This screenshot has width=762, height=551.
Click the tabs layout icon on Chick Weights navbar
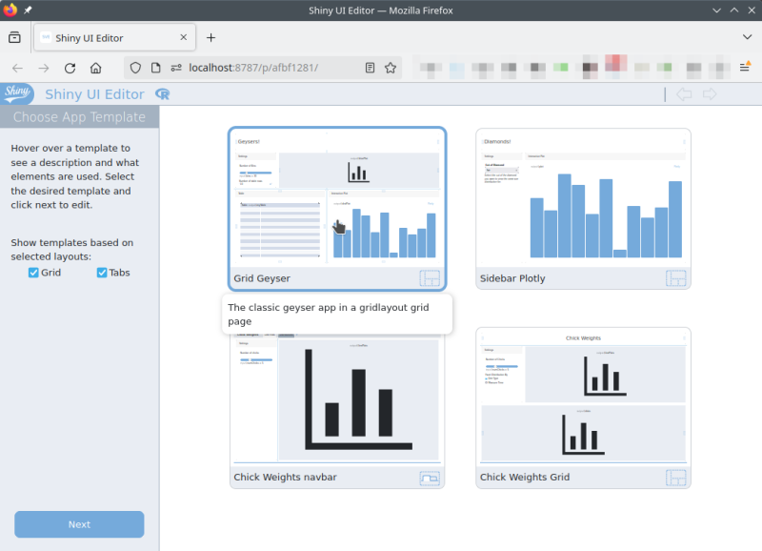click(430, 478)
